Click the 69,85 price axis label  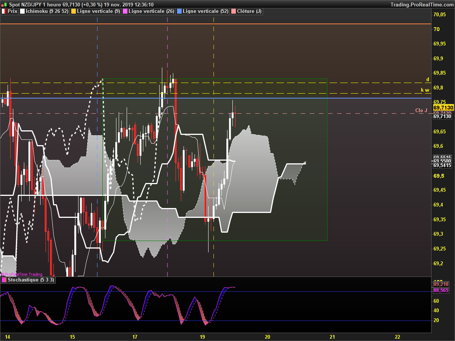[x=439, y=73]
